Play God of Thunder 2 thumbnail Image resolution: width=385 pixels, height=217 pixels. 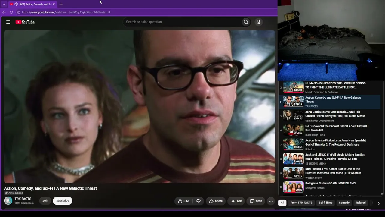click(x=294, y=144)
